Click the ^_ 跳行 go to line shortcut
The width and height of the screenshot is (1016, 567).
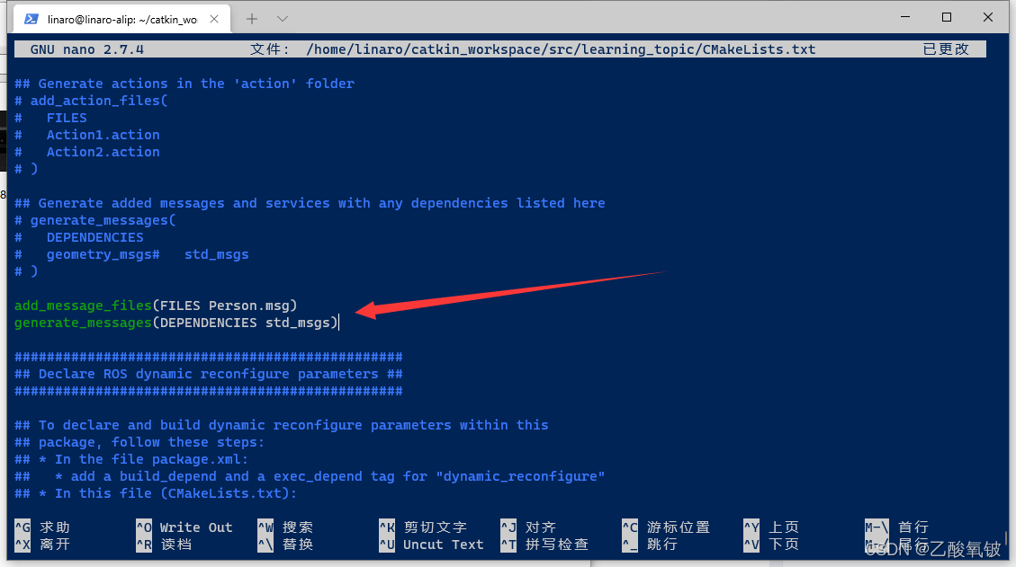(650, 545)
